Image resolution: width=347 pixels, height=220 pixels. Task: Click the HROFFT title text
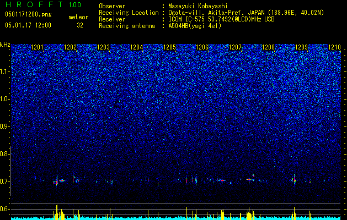click(x=34, y=4)
